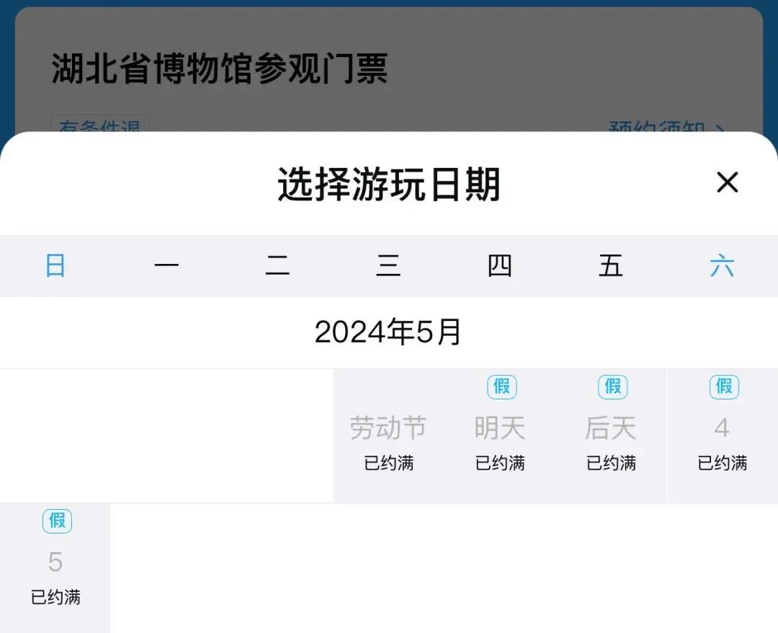Screen dimensions: 778x633
Task: Select the date 4 cell
Action: [723, 436]
